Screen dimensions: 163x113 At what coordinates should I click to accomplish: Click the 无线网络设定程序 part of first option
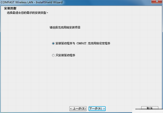coord(99,43)
